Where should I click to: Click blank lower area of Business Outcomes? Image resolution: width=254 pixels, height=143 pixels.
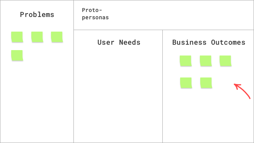208,119
